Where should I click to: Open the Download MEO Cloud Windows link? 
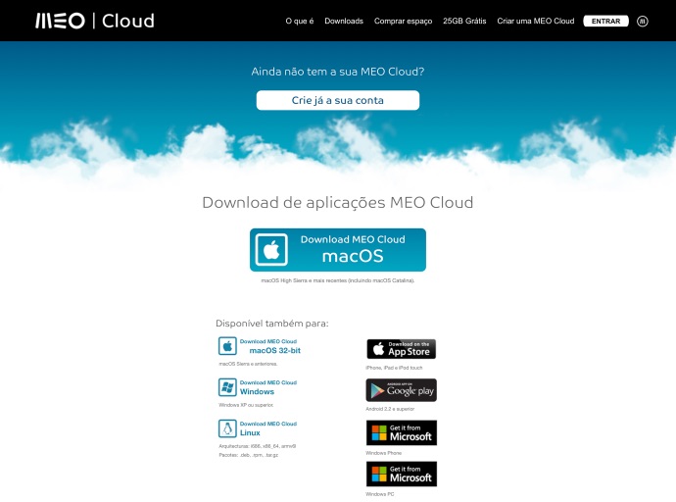(268, 387)
